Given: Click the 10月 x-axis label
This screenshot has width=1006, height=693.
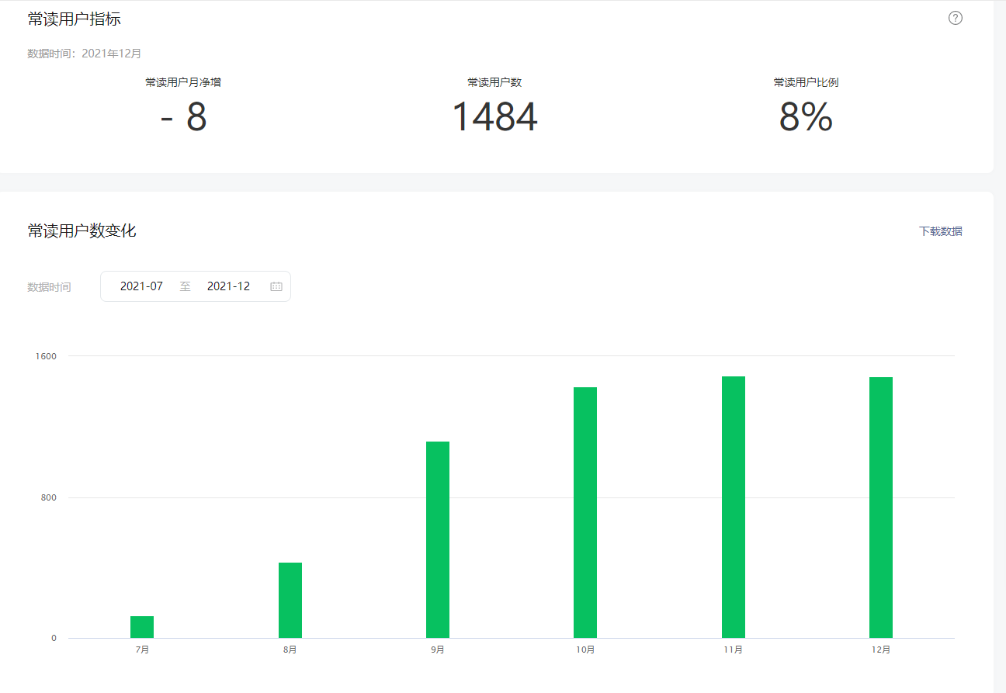Looking at the screenshot, I should pos(585,650).
